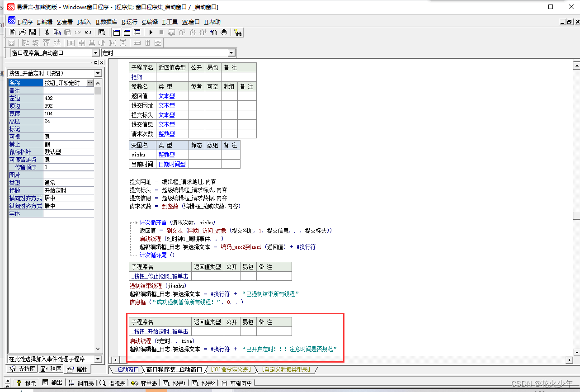Redo via the grayed redo arrow icon
This screenshot has width=580, height=392.
coord(78,32)
